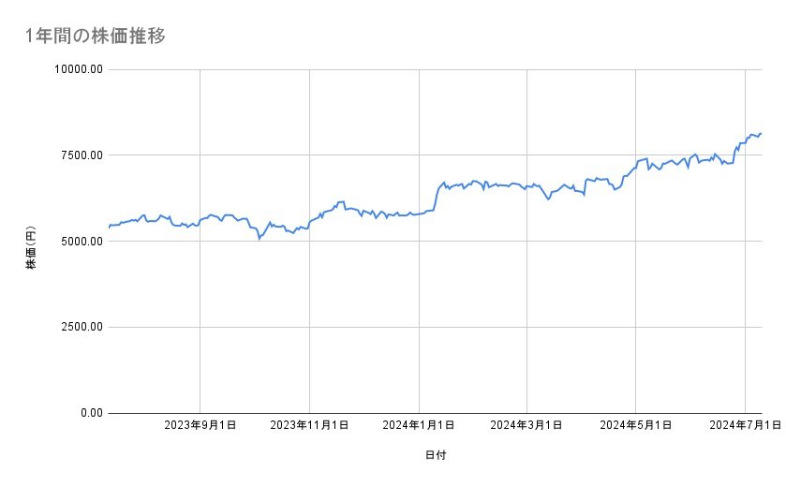Viewport: 786px width, 486px height.
Task: Click the leftmost start of the blue line
Action: [x=109, y=227]
